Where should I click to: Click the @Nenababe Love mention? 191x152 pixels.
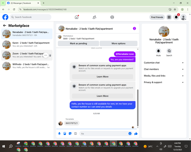pos(125,54)
